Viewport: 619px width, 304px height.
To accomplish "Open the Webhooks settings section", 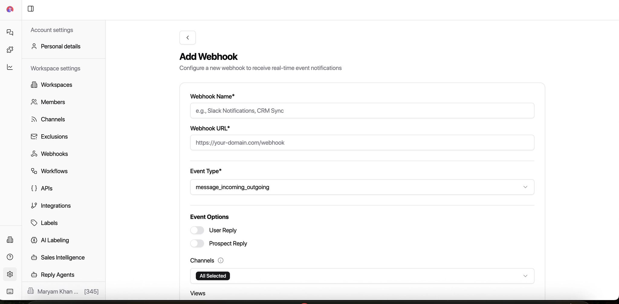I will point(54,154).
